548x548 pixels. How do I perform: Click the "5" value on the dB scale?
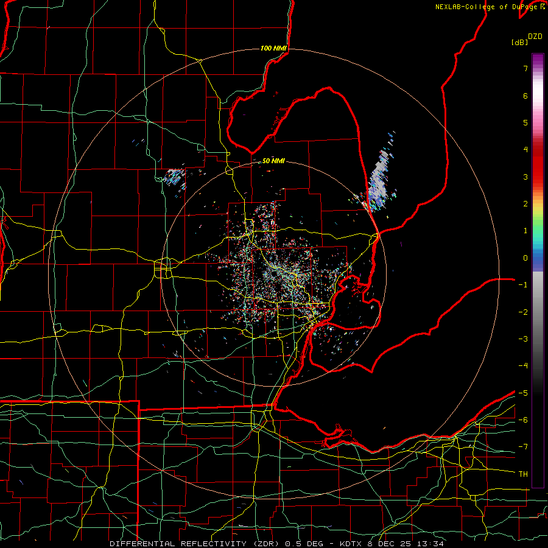pos(525,122)
